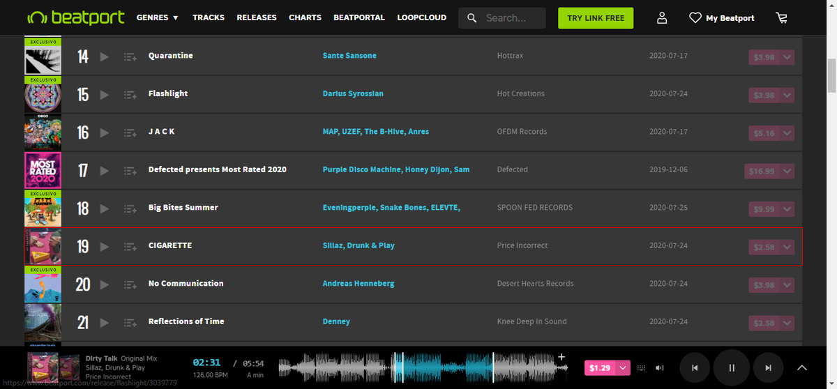Skip to the next track in player

(768, 367)
